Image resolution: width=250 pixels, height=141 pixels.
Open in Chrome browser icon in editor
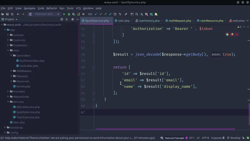[227, 34]
